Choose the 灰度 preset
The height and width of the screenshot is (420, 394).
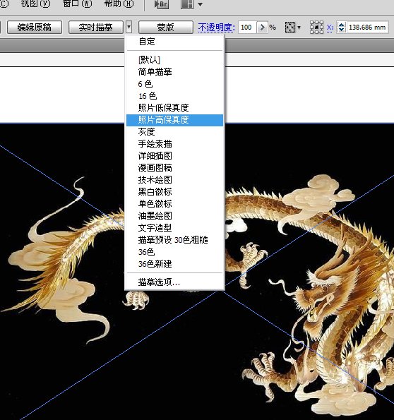pos(174,132)
